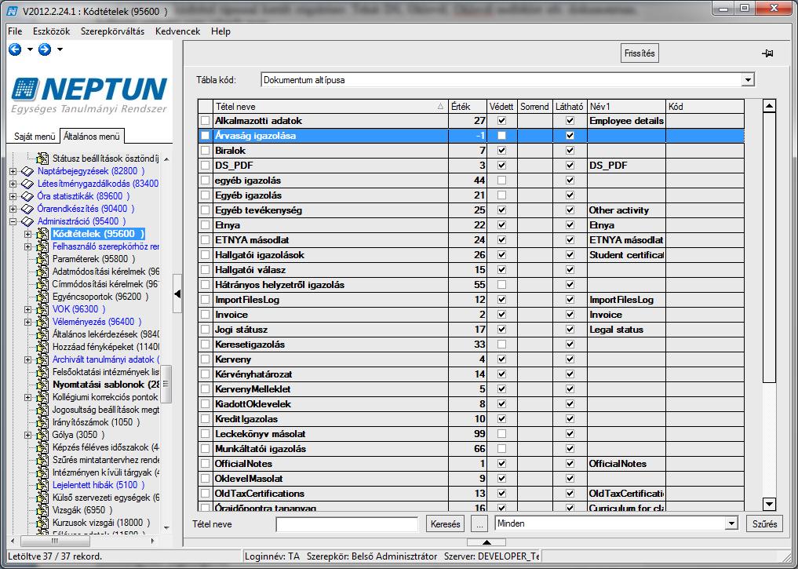Image resolution: width=798 pixels, height=569 pixels.
Task: Click the Szűrés button
Action: point(764,523)
